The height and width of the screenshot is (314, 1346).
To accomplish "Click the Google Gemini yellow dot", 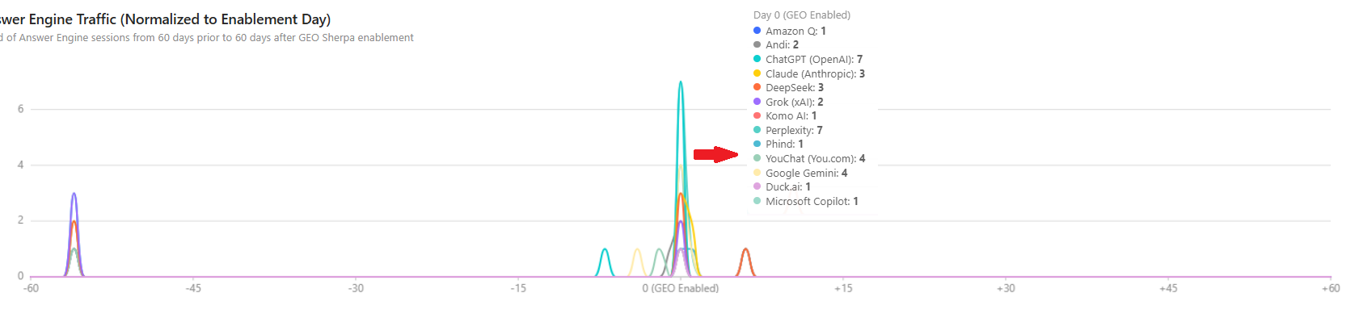I will (x=757, y=173).
